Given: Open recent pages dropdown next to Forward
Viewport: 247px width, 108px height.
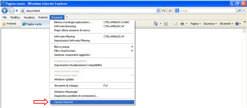Looking at the screenshot, I should click(x=17, y=11).
